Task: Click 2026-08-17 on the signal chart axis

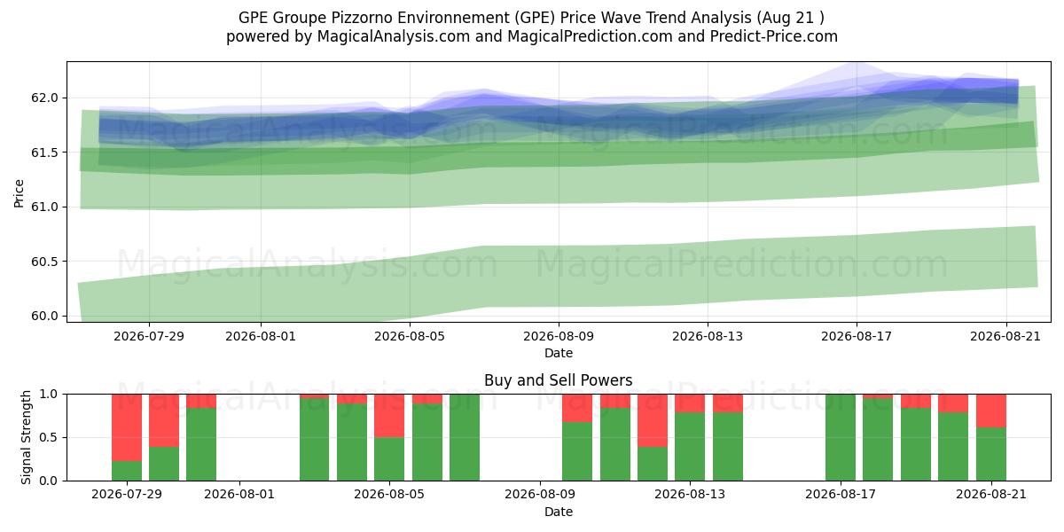Action: coord(840,495)
